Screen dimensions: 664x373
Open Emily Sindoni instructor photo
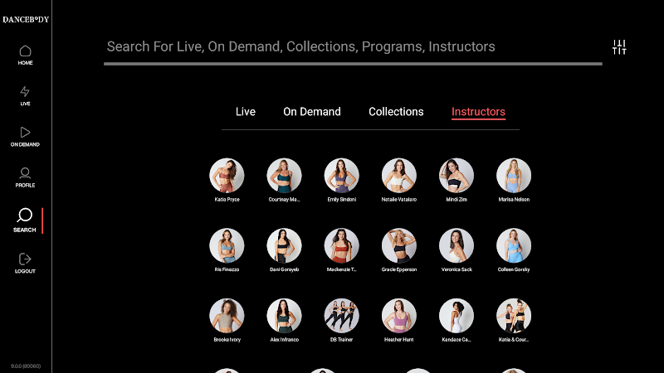coord(342,176)
